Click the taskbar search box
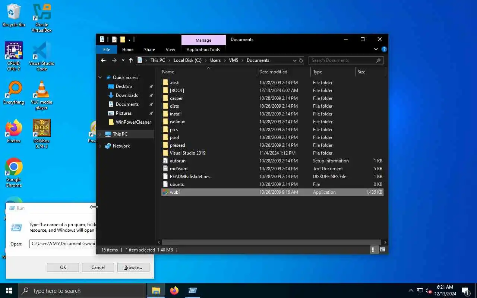Image resolution: width=477 pixels, height=298 pixels. (x=82, y=291)
